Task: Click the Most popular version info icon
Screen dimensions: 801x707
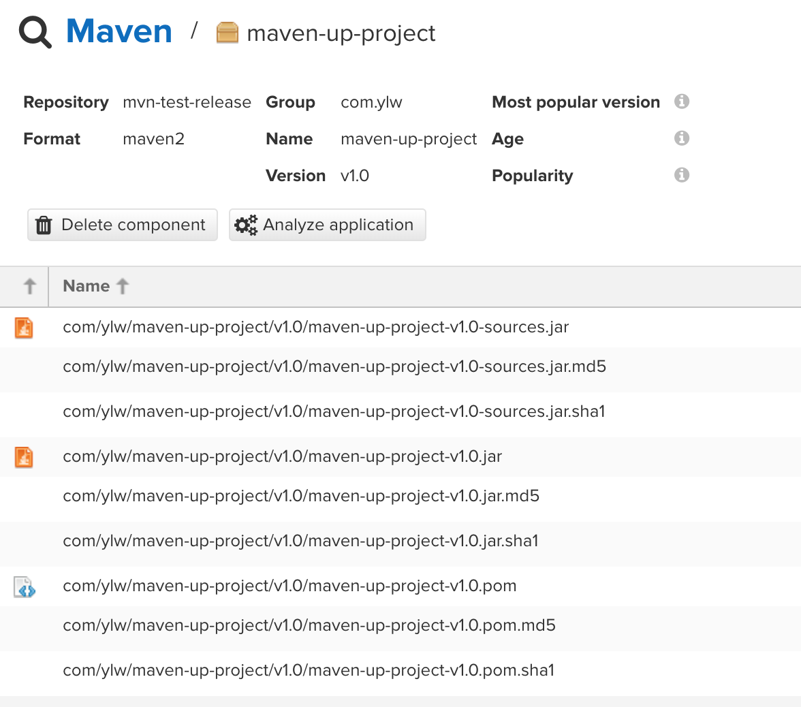Action: click(681, 101)
